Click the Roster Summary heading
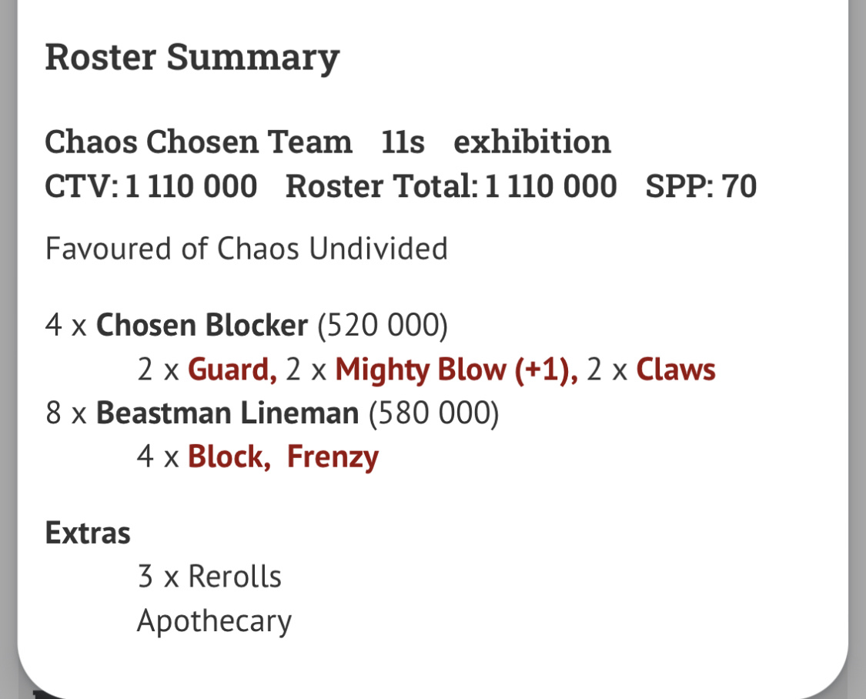Image resolution: width=866 pixels, height=699 pixels. click(192, 58)
